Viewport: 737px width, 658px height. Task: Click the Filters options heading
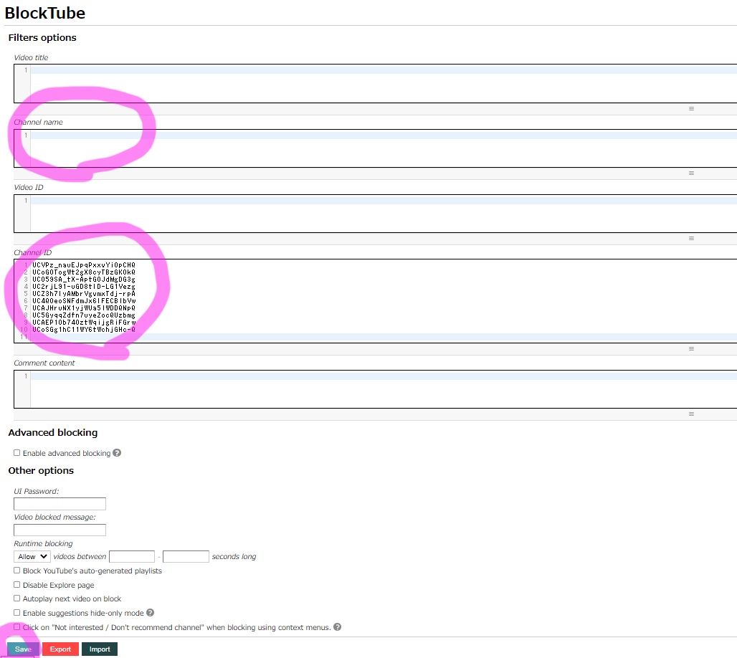click(x=42, y=37)
